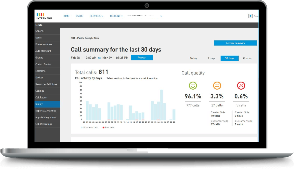Click the search input field

(256, 16)
